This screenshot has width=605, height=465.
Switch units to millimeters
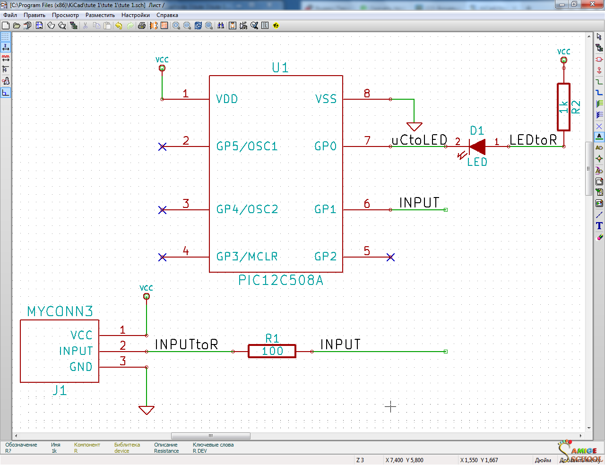coord(6,59)
